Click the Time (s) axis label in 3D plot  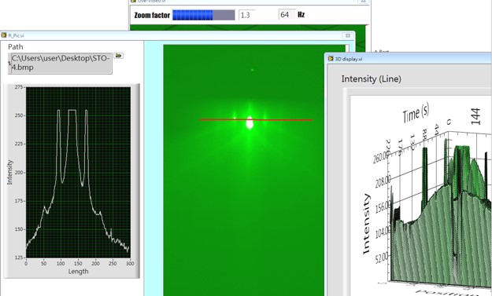[x=416, y=113]
